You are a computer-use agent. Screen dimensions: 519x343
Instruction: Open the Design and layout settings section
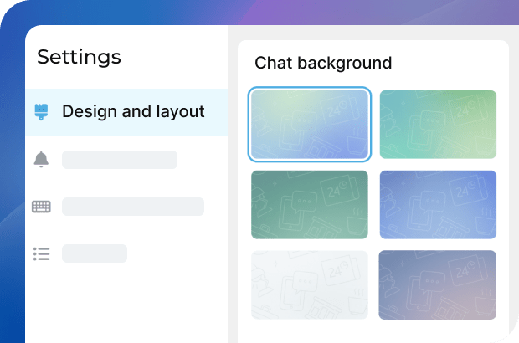(x=126, y=112)
